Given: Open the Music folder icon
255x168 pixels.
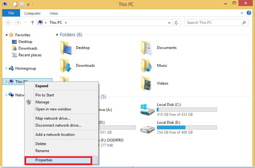Looking at the screenshot, I should pos(146,65).
